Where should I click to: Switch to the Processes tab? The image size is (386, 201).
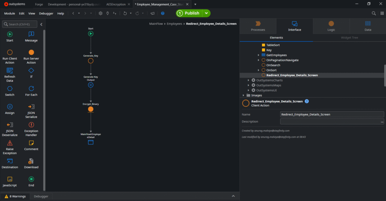258,26
